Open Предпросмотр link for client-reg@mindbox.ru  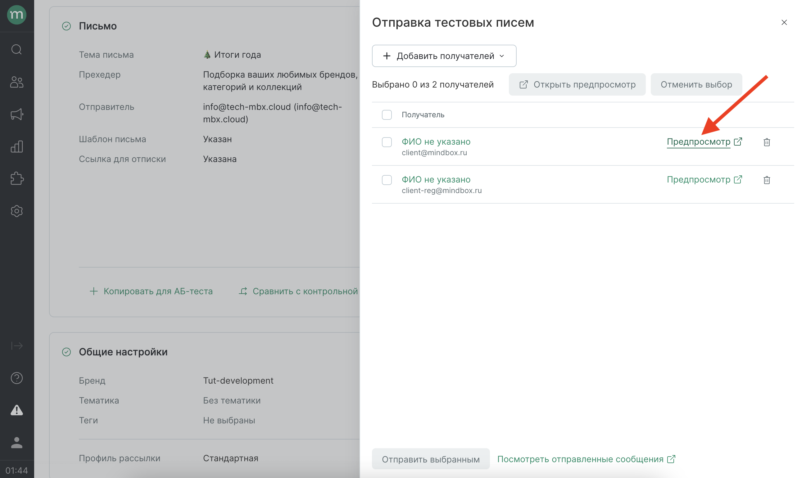(704, 179)
